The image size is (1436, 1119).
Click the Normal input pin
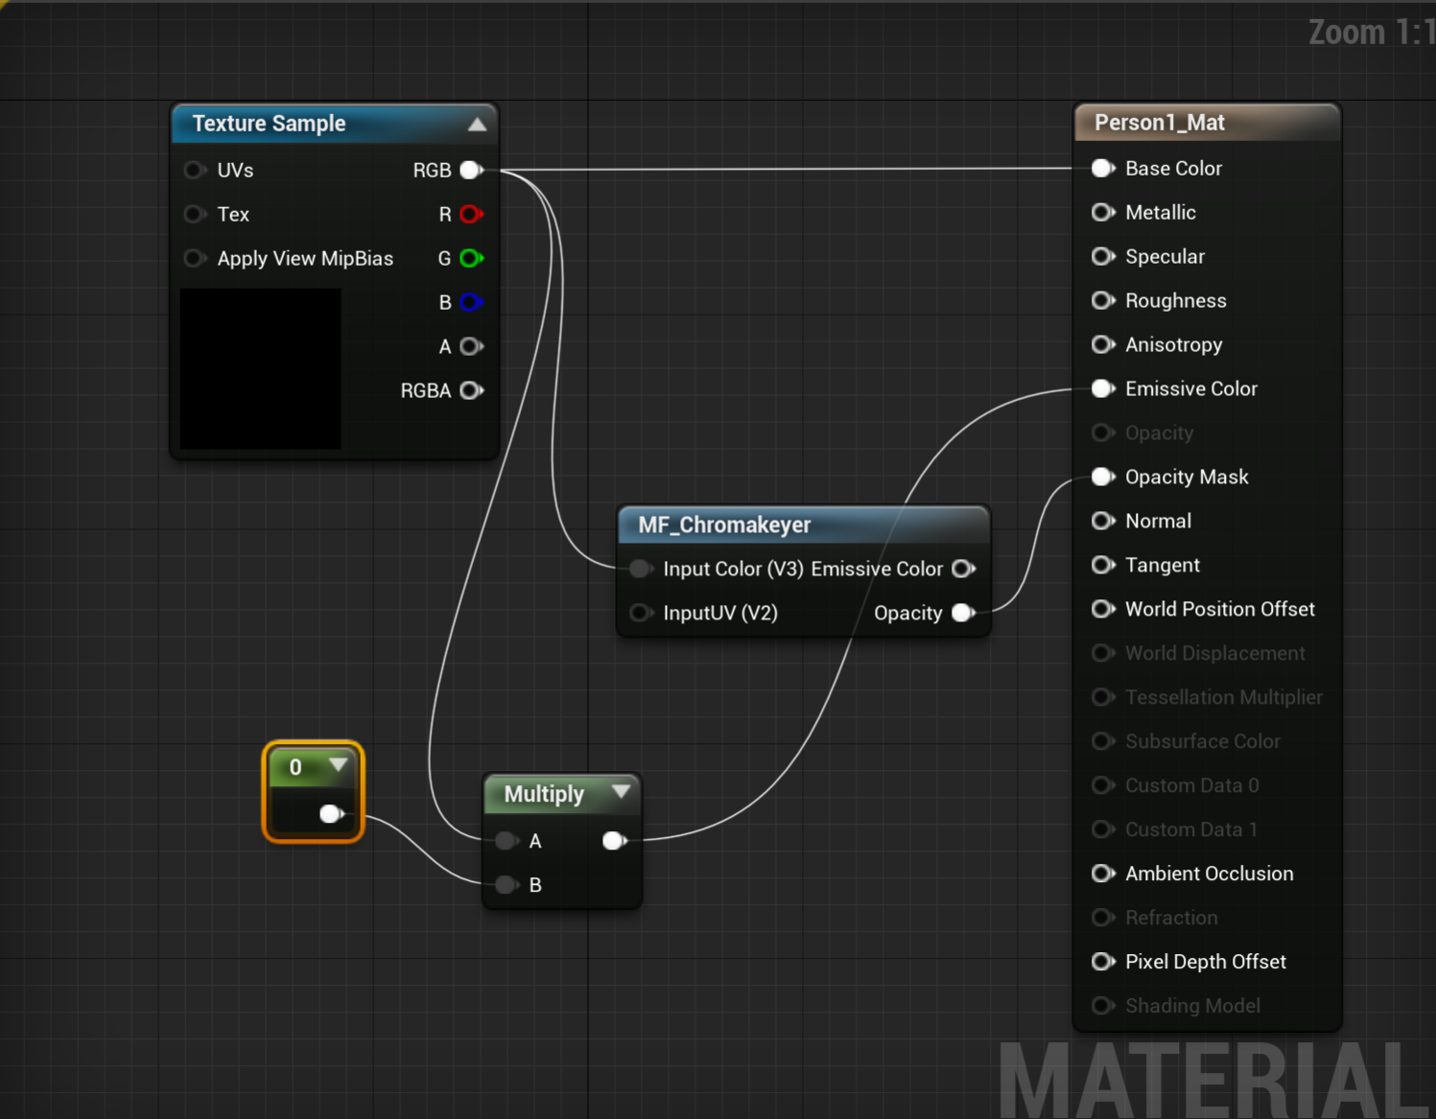1103,521
